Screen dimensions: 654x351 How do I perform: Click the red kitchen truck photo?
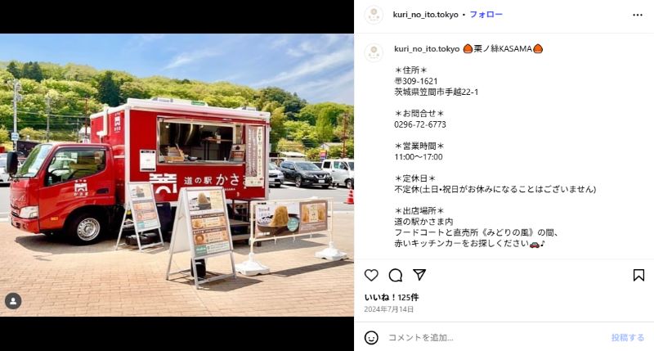click(x=177, y=175)
